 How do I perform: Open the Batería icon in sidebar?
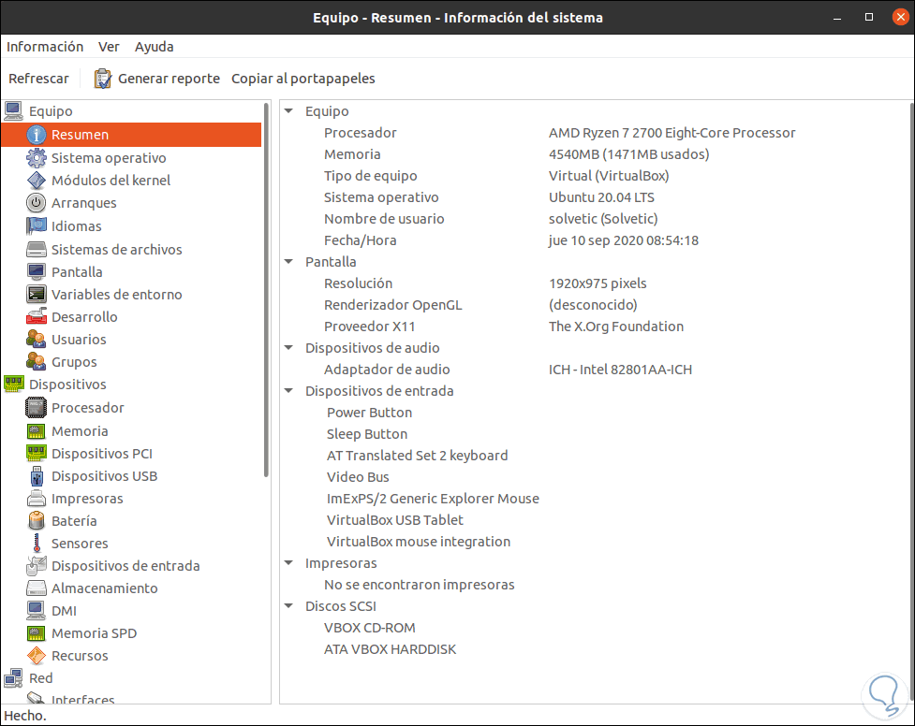(37, 521)
